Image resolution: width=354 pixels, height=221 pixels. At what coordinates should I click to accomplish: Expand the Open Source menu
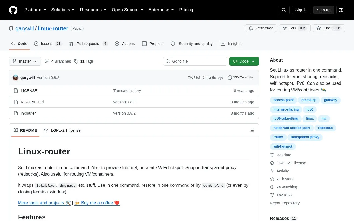pyautogui.click(x=127, y=10)
